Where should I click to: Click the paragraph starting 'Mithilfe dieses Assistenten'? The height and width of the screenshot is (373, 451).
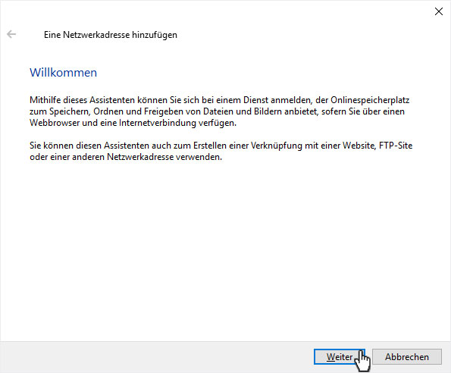point(220,111)
